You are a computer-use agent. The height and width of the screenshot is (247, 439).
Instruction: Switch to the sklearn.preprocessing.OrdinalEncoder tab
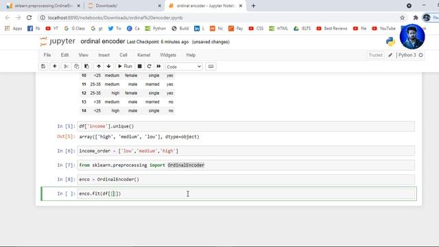[44, 5]
